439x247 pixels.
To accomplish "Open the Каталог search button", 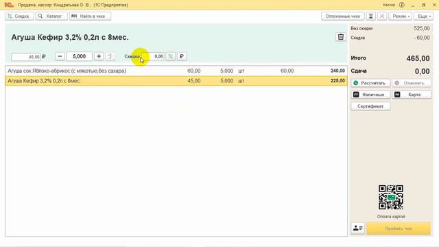I will pos(51,16).
